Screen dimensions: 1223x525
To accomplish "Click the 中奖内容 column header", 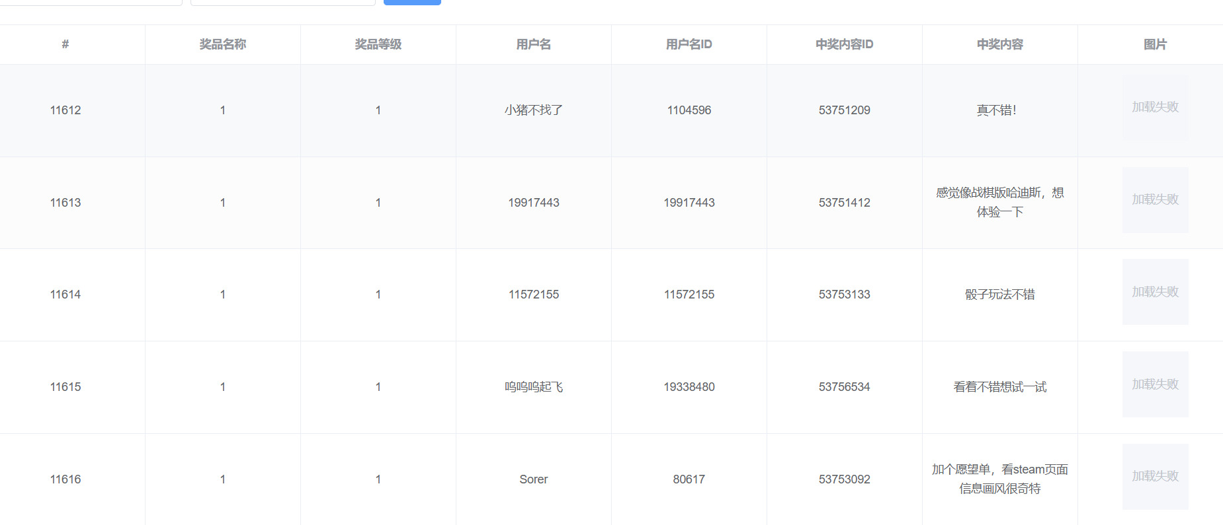I will click(1000, 44).
